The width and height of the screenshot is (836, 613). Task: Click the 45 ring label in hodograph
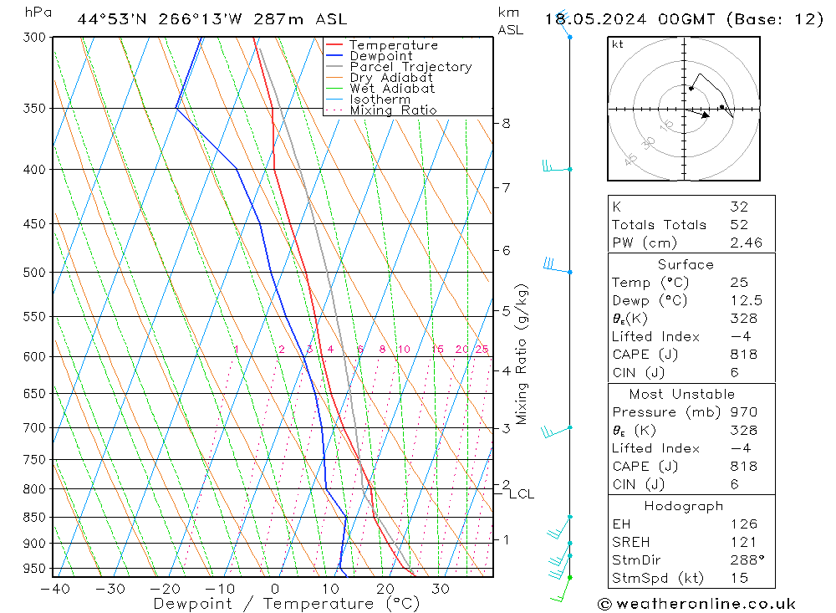(x=630, y=159)
